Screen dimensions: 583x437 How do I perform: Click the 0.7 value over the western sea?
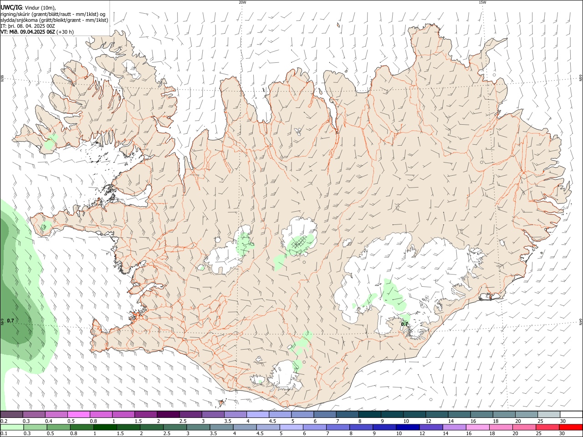coord(10,320)
